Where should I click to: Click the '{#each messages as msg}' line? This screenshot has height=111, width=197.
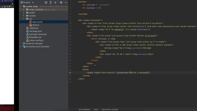click(x=103, y=39)
